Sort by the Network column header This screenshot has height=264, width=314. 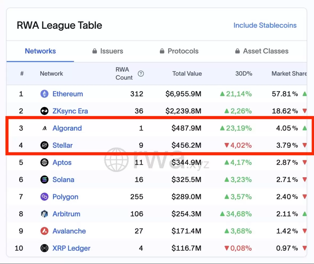[51, 74]
